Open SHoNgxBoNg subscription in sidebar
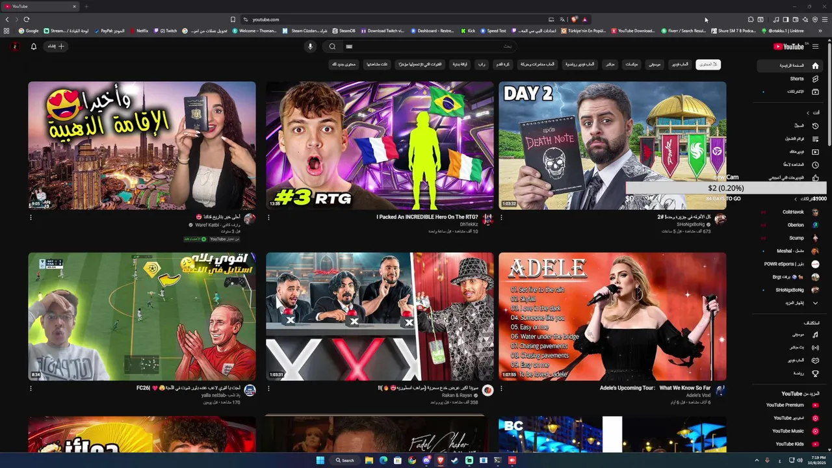The height and width of the screenshot is (468, 832). coord(790,290)
